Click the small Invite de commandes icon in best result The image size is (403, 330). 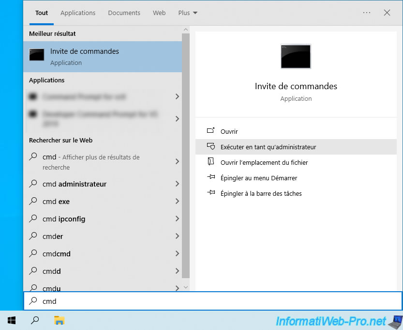pyautogui.click(x=36, y=55)
